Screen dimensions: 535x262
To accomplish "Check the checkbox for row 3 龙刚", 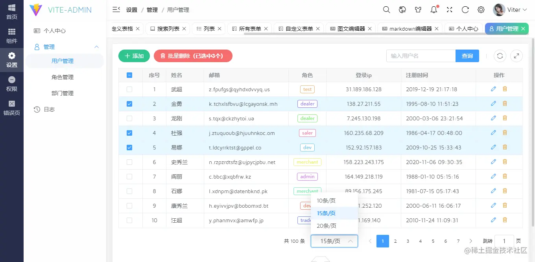I will click(129, 118).
